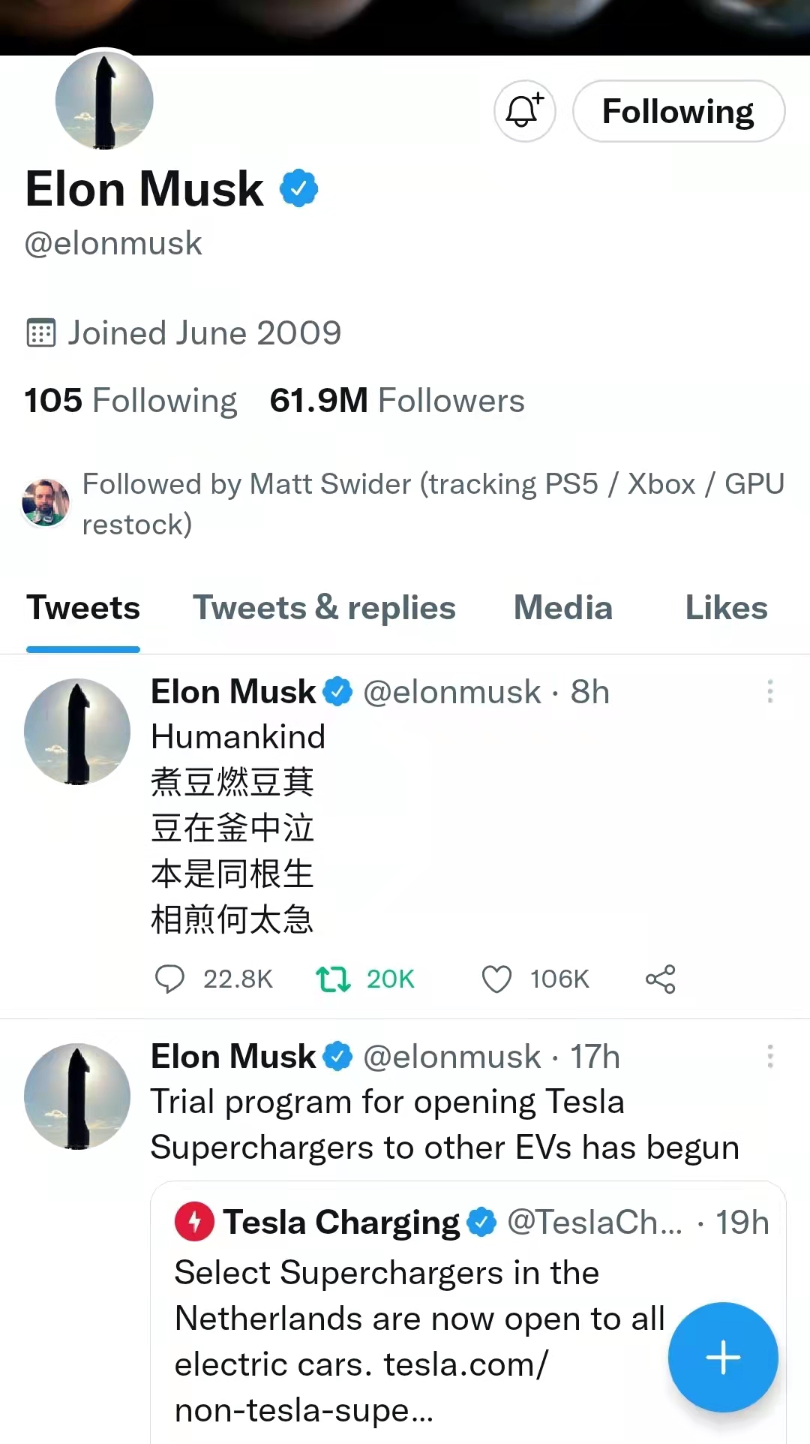Reply to the Humankind tweet
The image size is (810, 1444).
point(169,979)
